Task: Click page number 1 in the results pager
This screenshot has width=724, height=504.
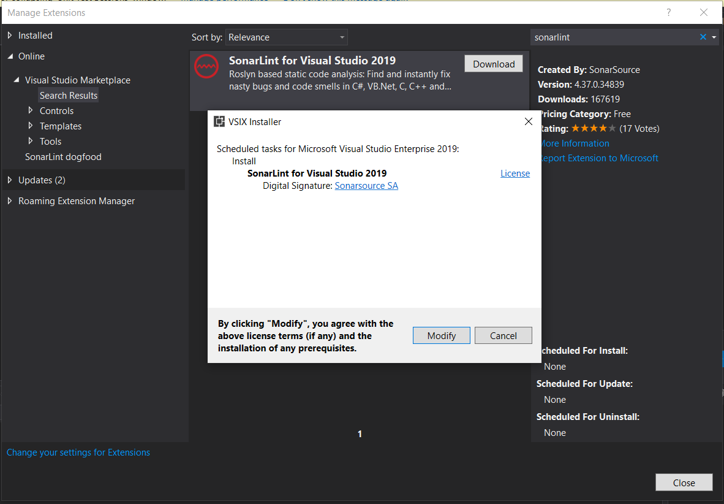Action: coord(360,433)
